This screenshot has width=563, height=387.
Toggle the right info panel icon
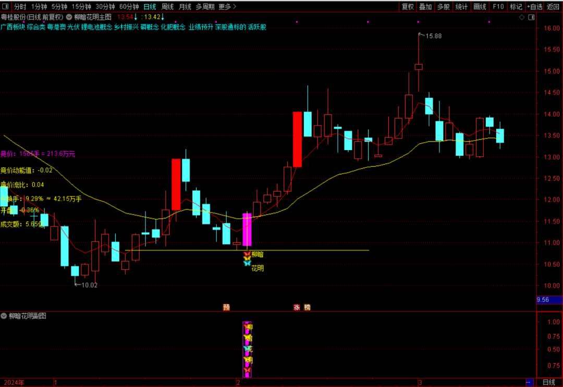tap(531, 17)
